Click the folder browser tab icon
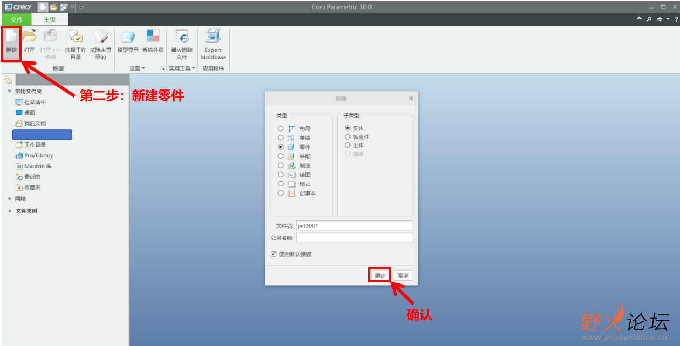This screenshot has width=680, height=346. (8, 80)
